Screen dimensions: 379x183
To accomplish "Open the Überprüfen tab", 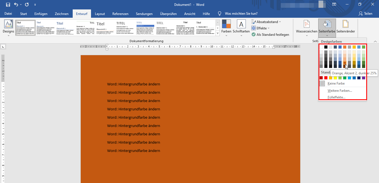I will pyautogui.click(x=168, y=14).
